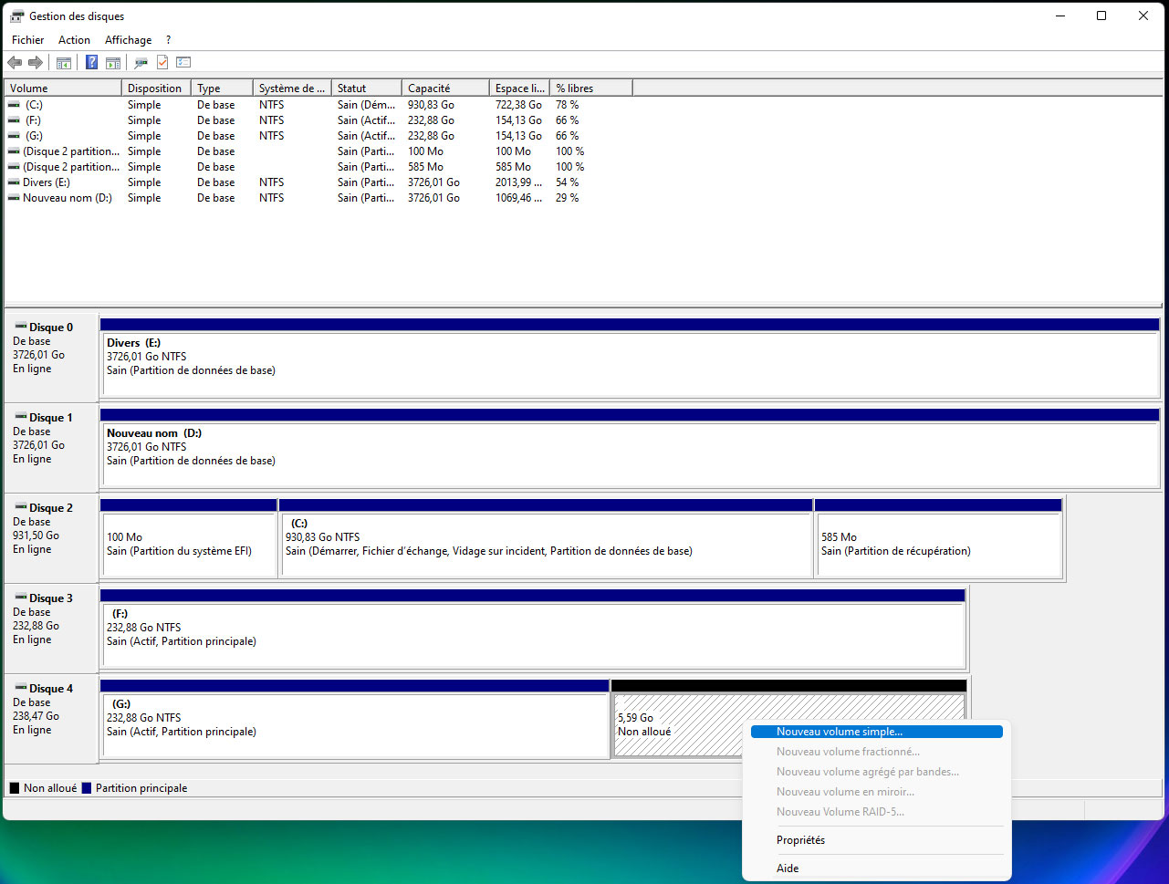Screen dimensions: 1169x884
Task: Click the 78 % free cell
Action: click(567, 105)
